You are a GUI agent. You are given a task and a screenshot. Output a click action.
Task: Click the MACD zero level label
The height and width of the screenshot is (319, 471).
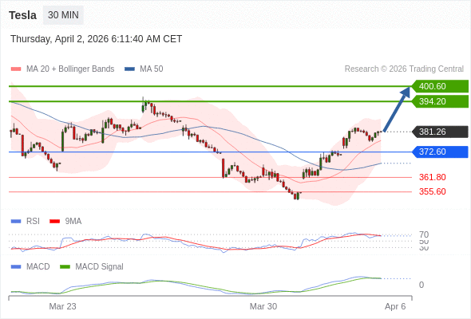(x=422, y=285)
